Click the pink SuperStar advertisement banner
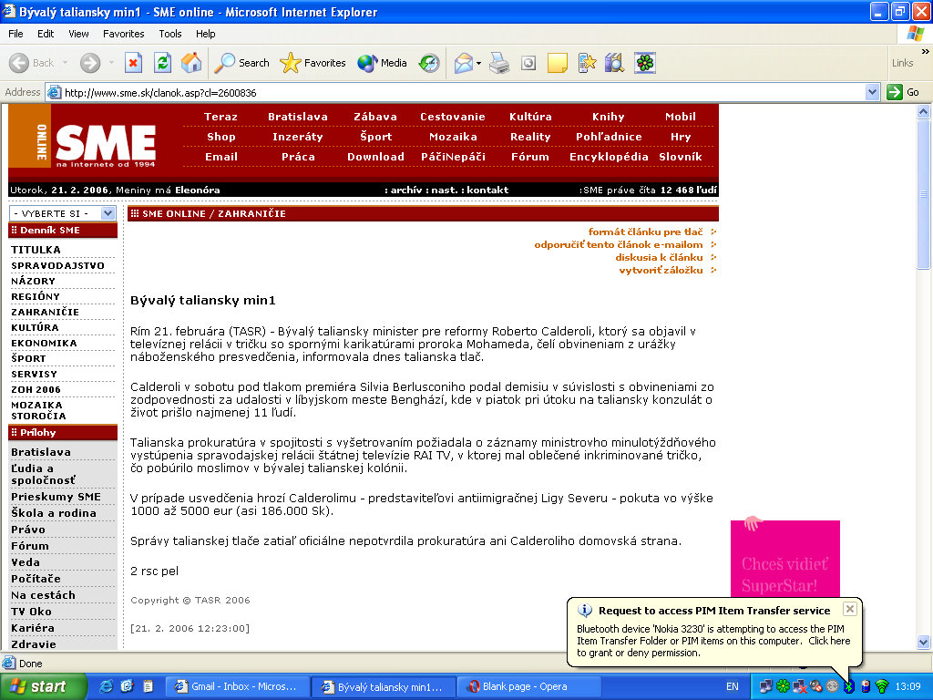 click(x=784, y=559)
